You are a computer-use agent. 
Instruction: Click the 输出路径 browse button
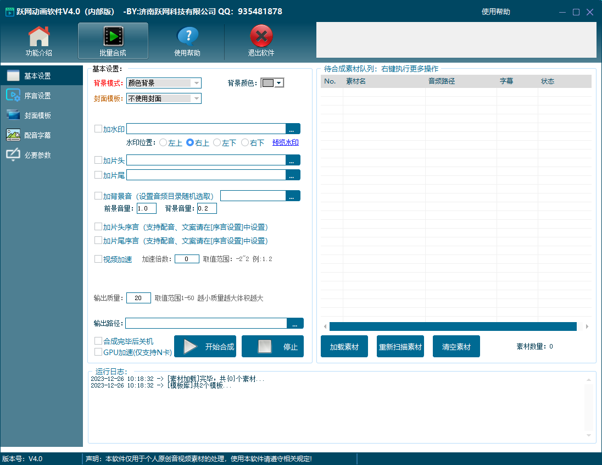coord(295,323)
